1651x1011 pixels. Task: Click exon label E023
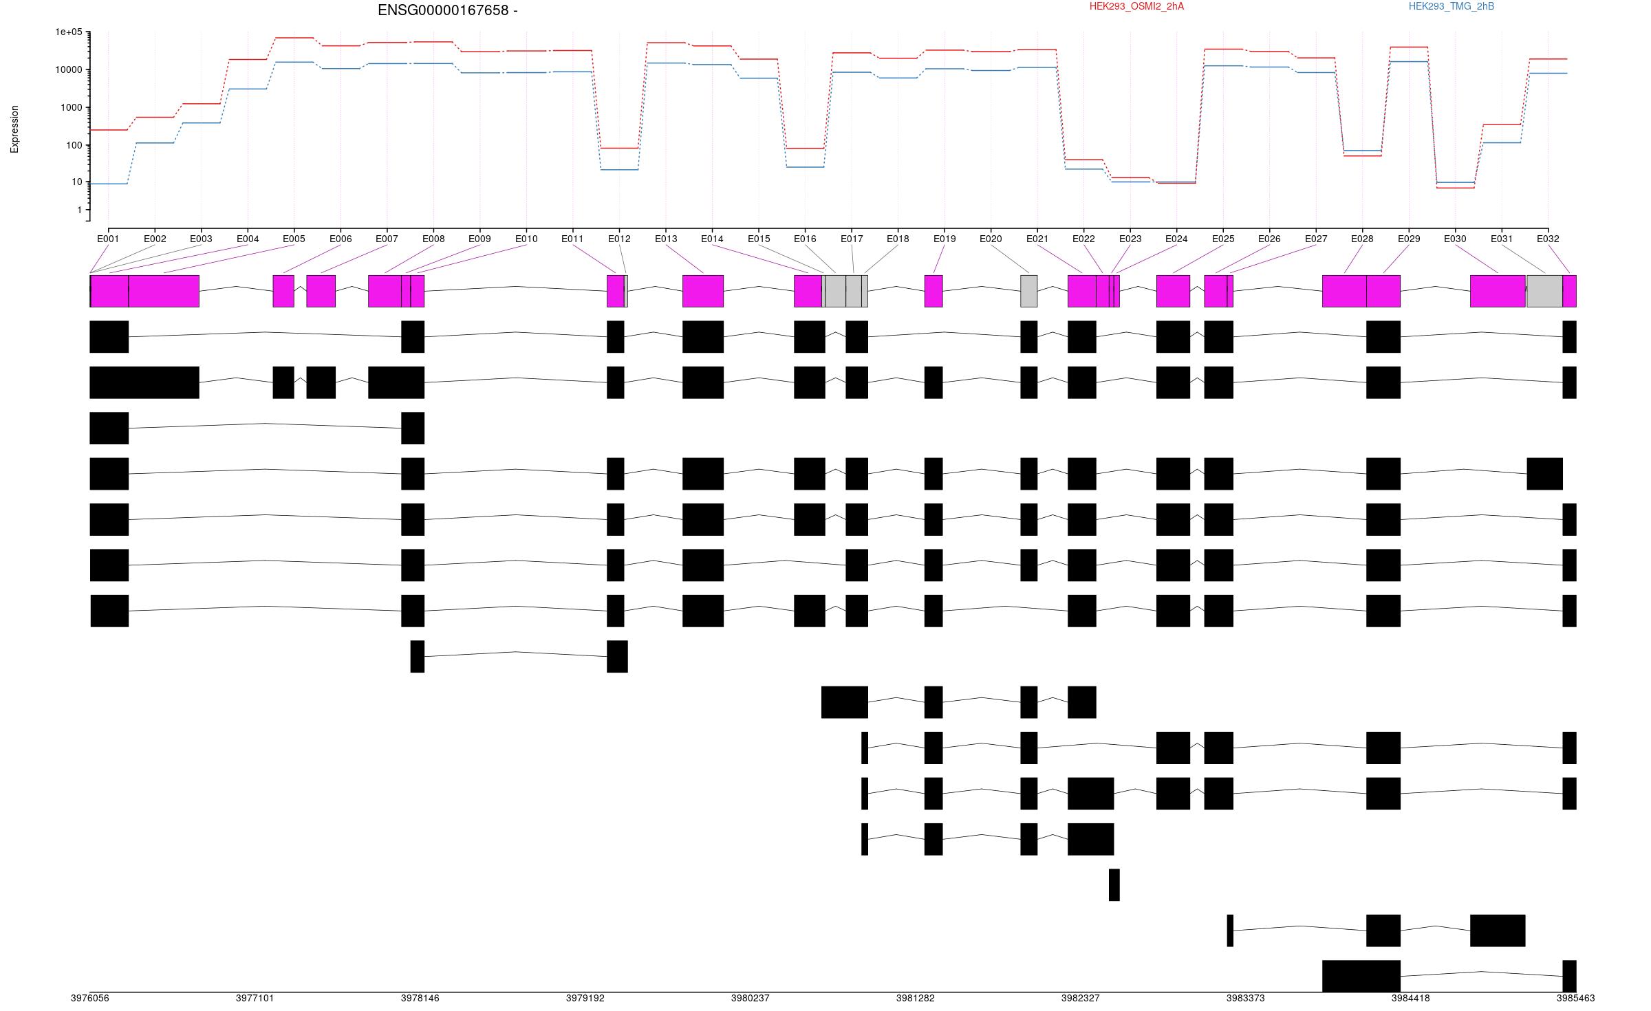point(1130,239)
